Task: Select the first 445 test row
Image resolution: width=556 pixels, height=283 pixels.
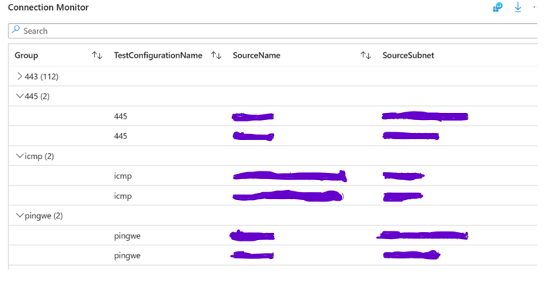Action: [x=273, y=116]
